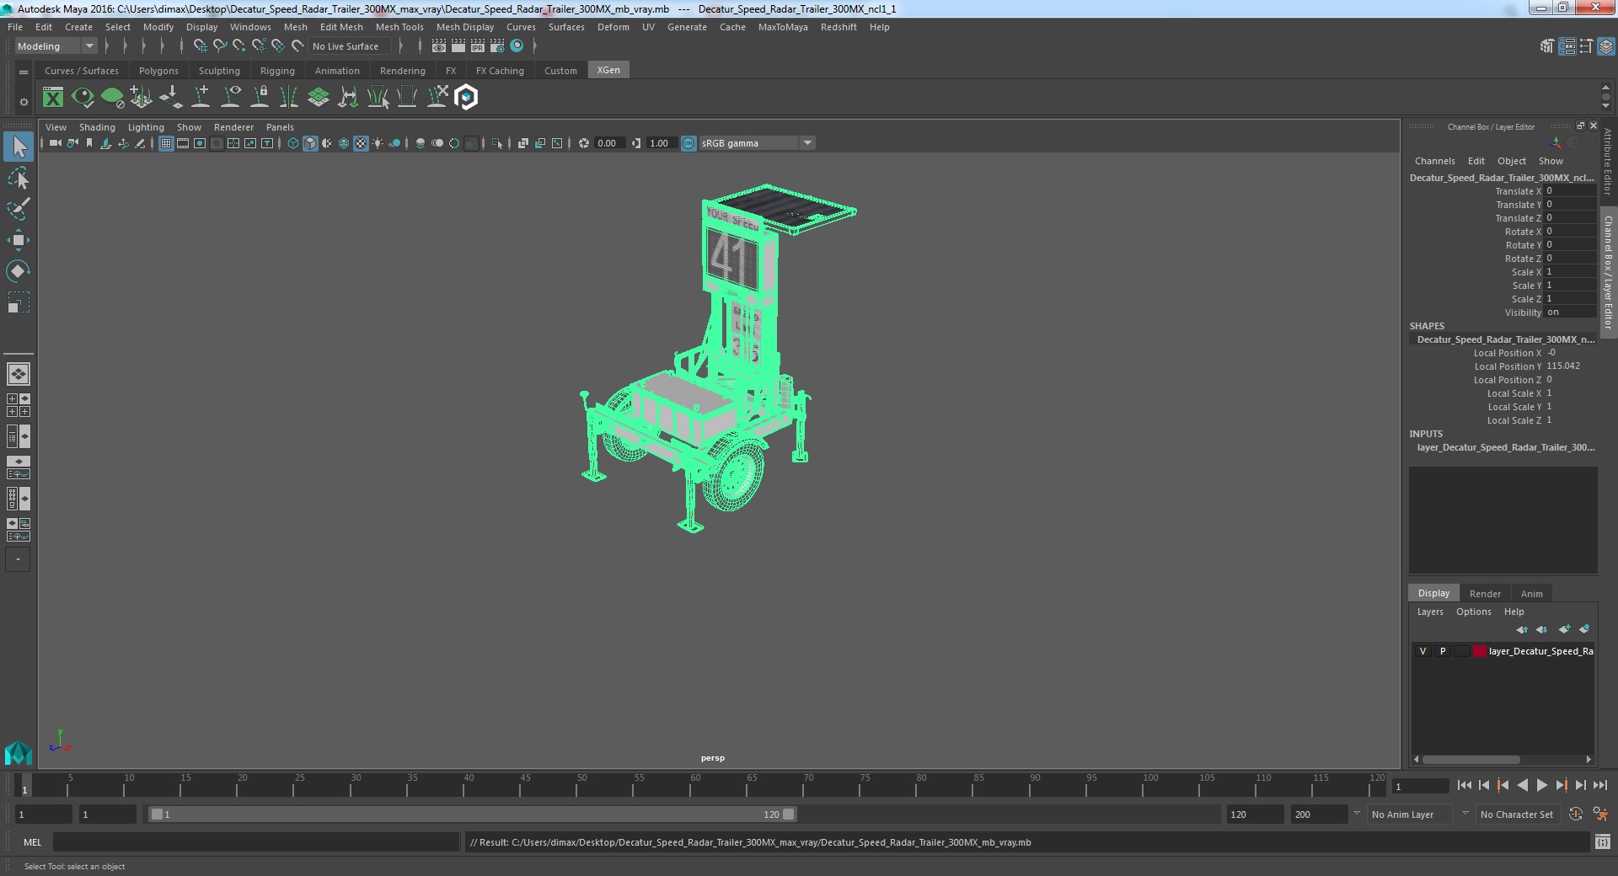Click the play forwards button
The height and width of the screenshot is (876, 1618).
pyautogui.click(x=1541, y=785)
